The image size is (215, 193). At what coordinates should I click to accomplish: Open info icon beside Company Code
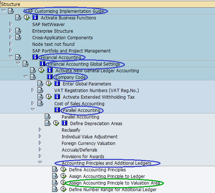50,77
